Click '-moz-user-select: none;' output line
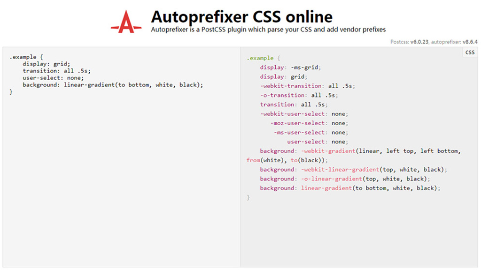This screenshot has height=270, width=481. click(309, 123)
